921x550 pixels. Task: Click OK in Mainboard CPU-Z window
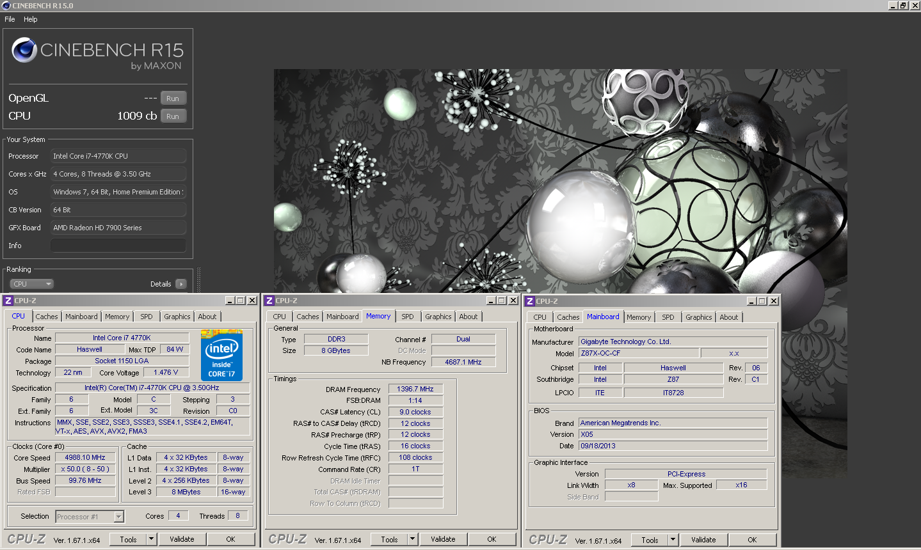pyautogui.click(x=752, y=540)
